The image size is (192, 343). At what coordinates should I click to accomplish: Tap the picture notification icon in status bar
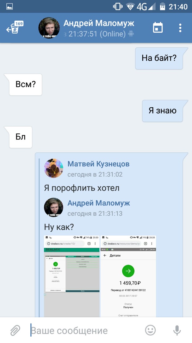pos(9,7)
